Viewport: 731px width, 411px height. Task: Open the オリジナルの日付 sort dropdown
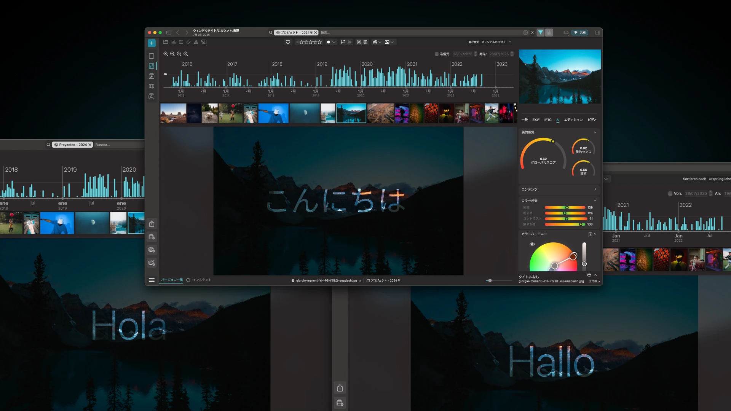493,42
